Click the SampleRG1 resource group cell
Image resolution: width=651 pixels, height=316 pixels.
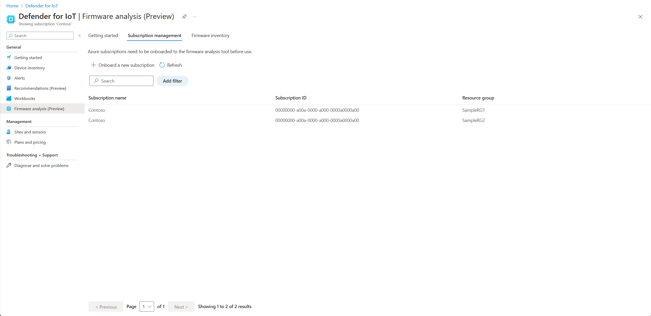pos(473,110)
